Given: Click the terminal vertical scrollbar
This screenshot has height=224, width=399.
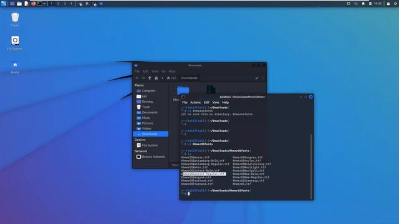Looking at the screenshot, I should (x=311, y=167).
